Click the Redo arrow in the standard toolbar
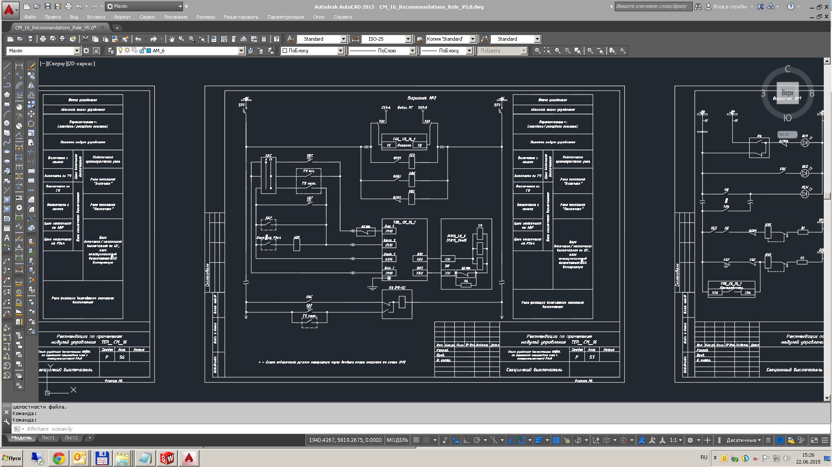The image size is (832, 467). tap(153, 39)
